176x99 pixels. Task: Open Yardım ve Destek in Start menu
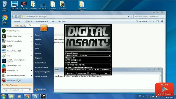[41, 76]
